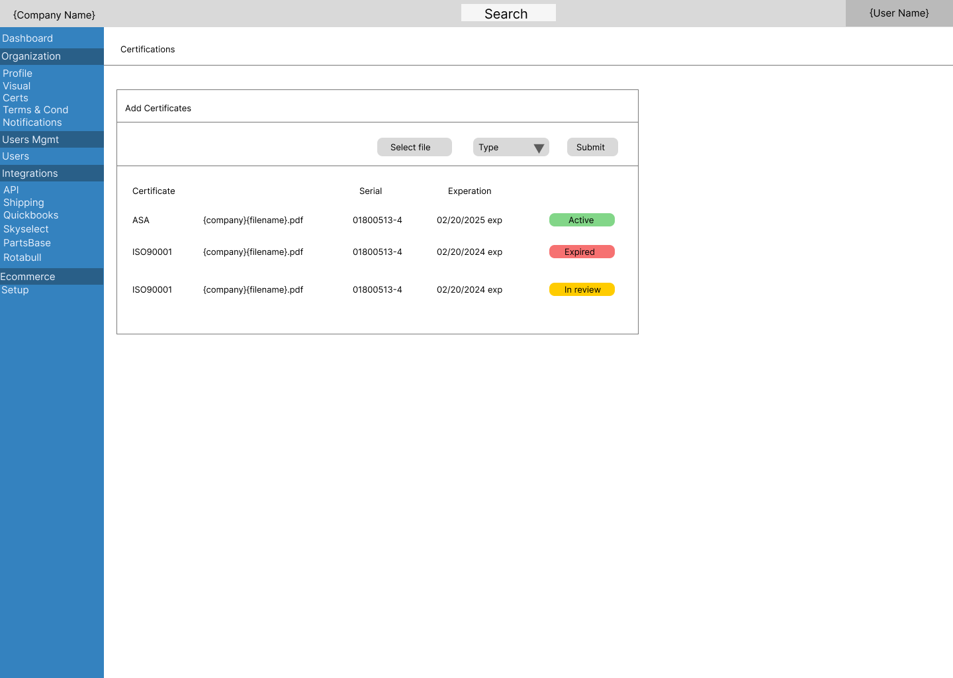Click the Select file button
The height and width of the screenshot is (678, 953).
click(x=414, y=147)
